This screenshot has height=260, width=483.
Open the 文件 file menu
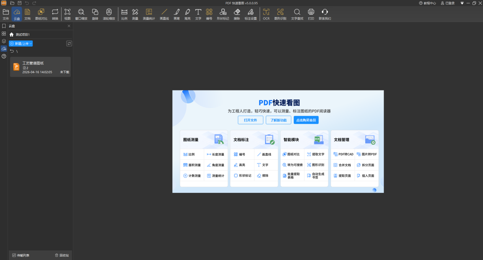click(x=6, y=14)
